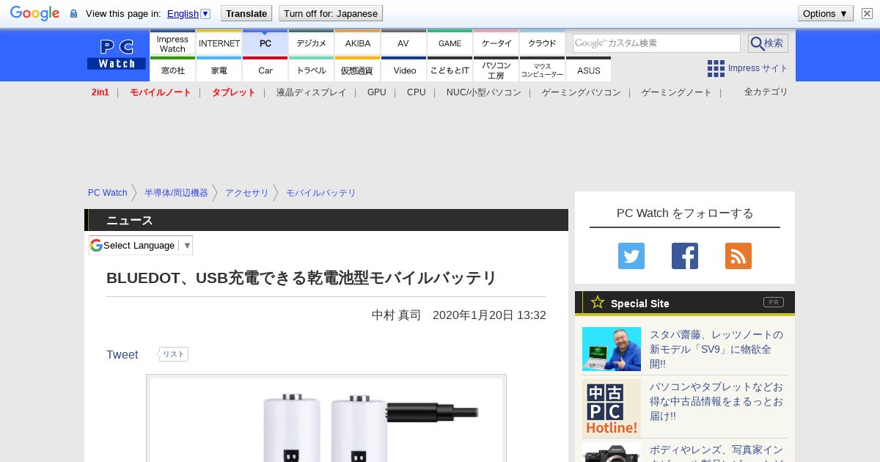Open the ケータイ tab
The image size is (880, 462).
tap(496, 43)
